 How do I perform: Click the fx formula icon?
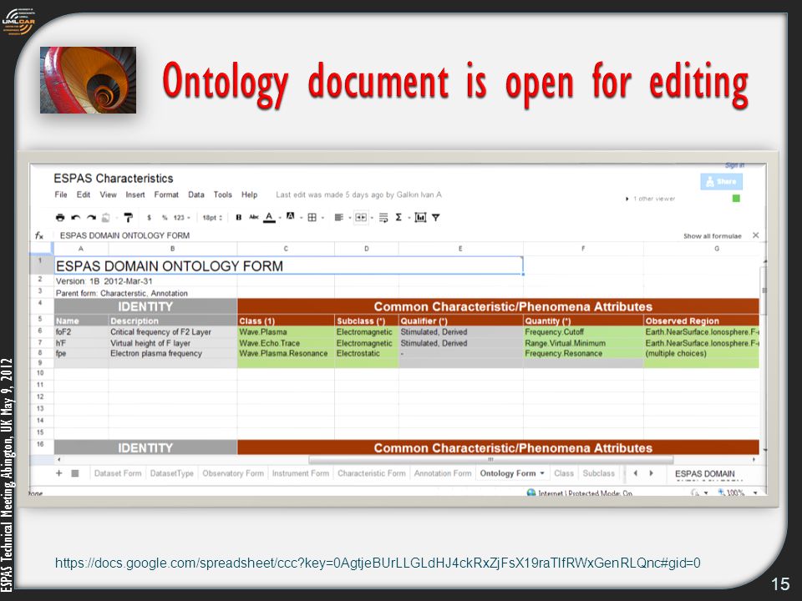[x=39, y=235]
